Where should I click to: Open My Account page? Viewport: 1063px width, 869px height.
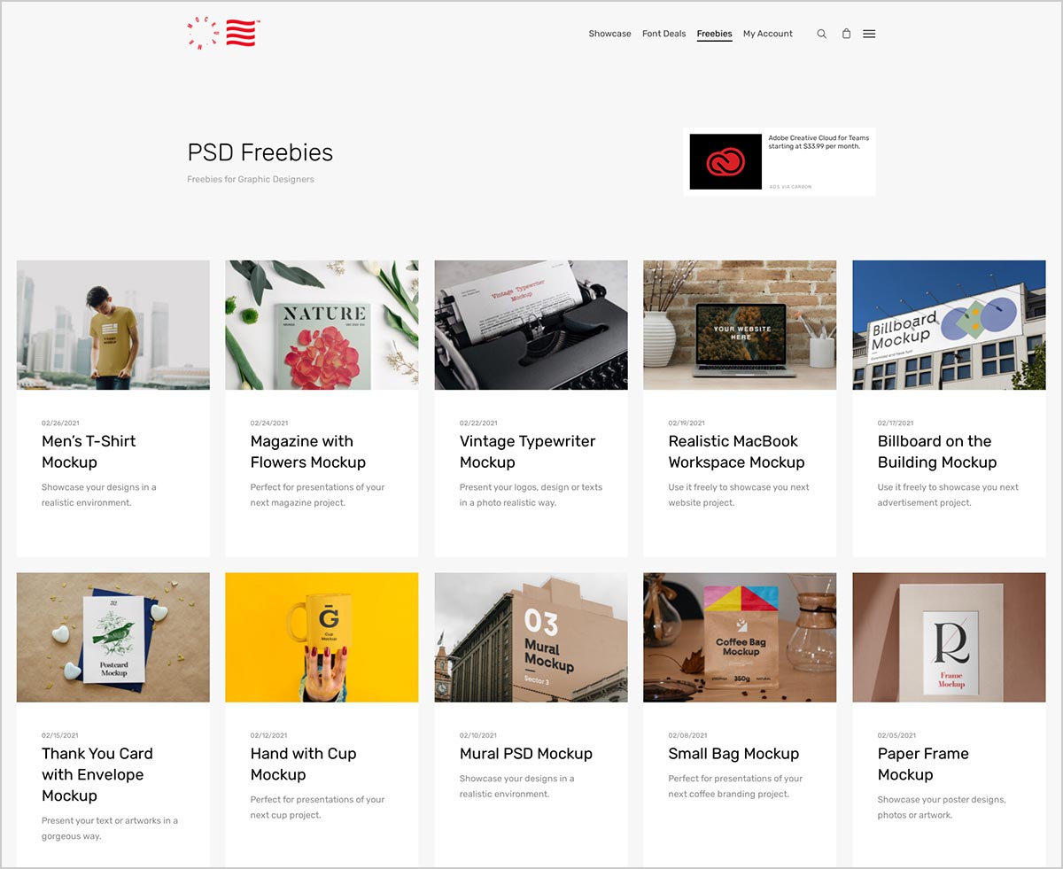tap(768, 34)
